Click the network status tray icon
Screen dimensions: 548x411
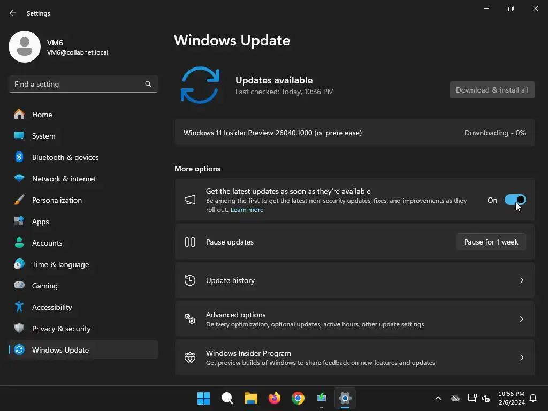click(x=472, y=398)
